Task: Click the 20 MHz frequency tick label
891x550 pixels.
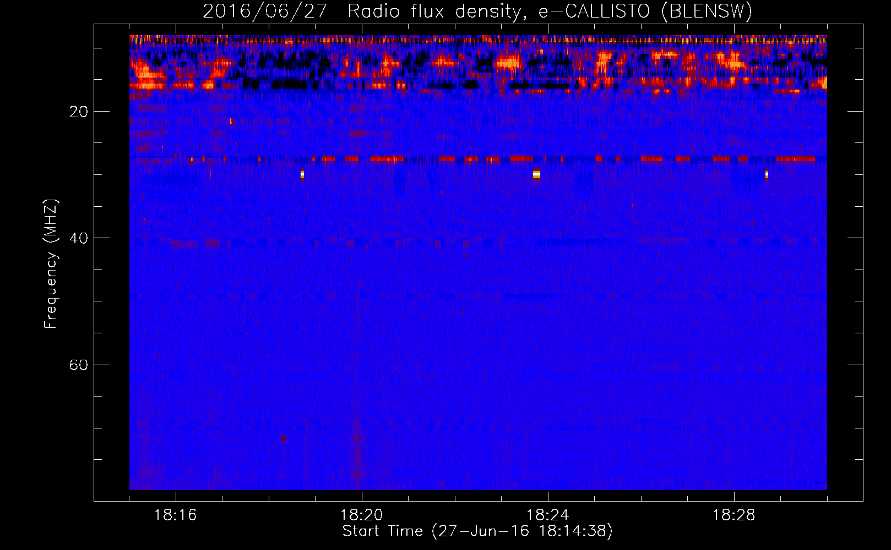Action: click(x=79, y=112)
